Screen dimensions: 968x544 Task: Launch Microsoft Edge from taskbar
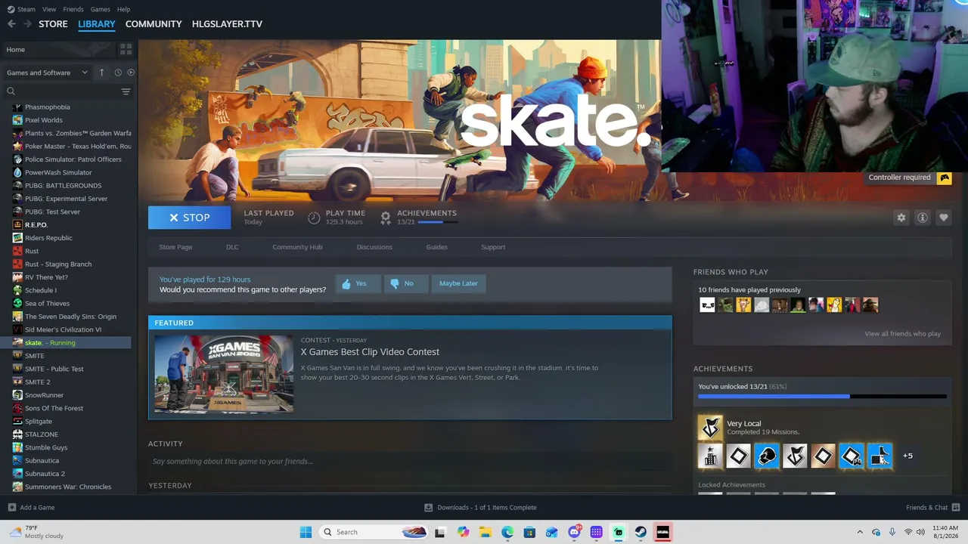(507, 532)
